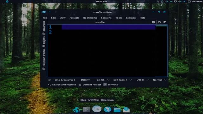Click the split view icon beside the tab bar
The image size is (203, 114).
coord(165,22)
